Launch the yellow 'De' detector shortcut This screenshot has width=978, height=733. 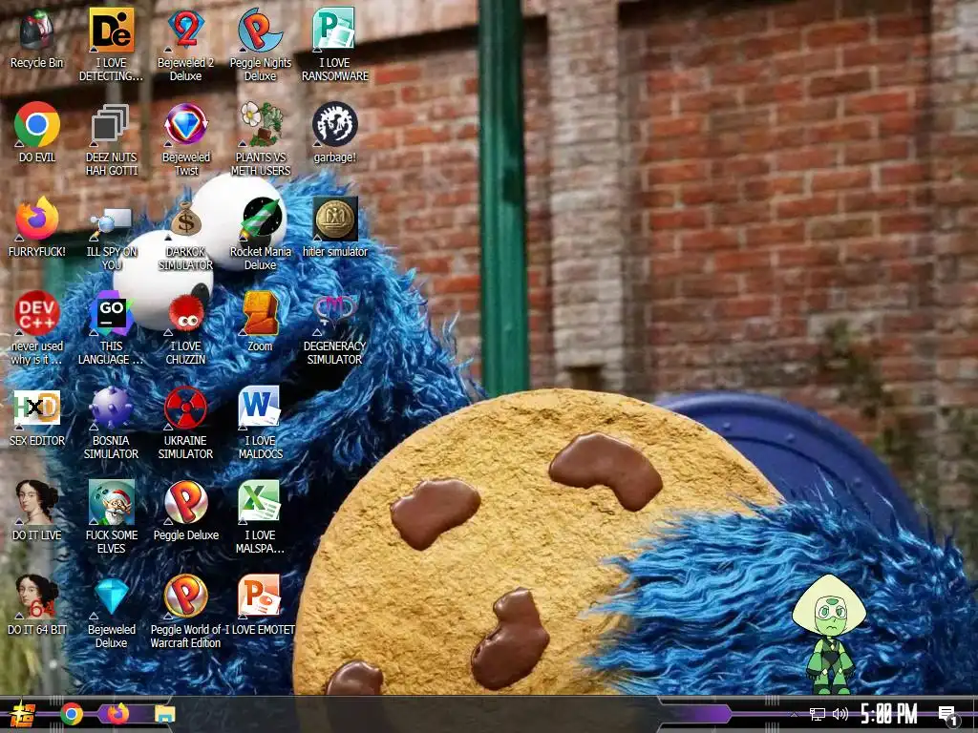(111, 46)
